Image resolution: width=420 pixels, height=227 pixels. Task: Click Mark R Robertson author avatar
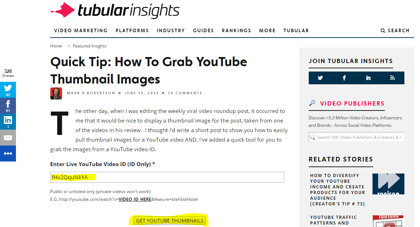pyautogui.click(x=56, y=93)
